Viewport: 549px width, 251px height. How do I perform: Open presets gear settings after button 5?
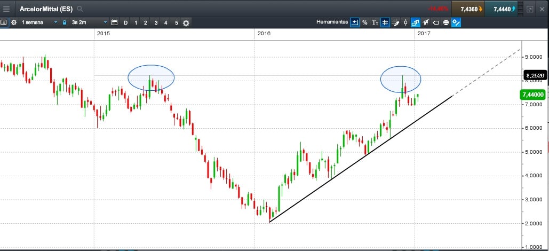[186, 23]
